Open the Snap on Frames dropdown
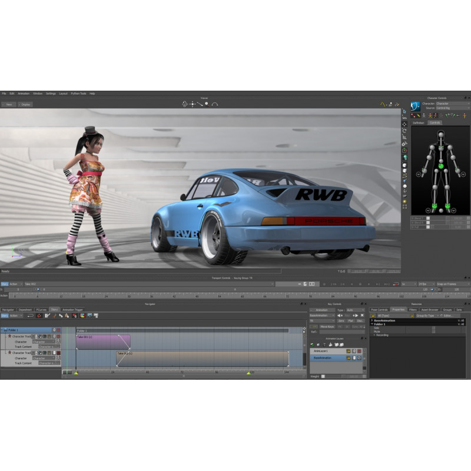Viewport: 471px width, 471px height. pyautogui.click(x=453, y=284)
